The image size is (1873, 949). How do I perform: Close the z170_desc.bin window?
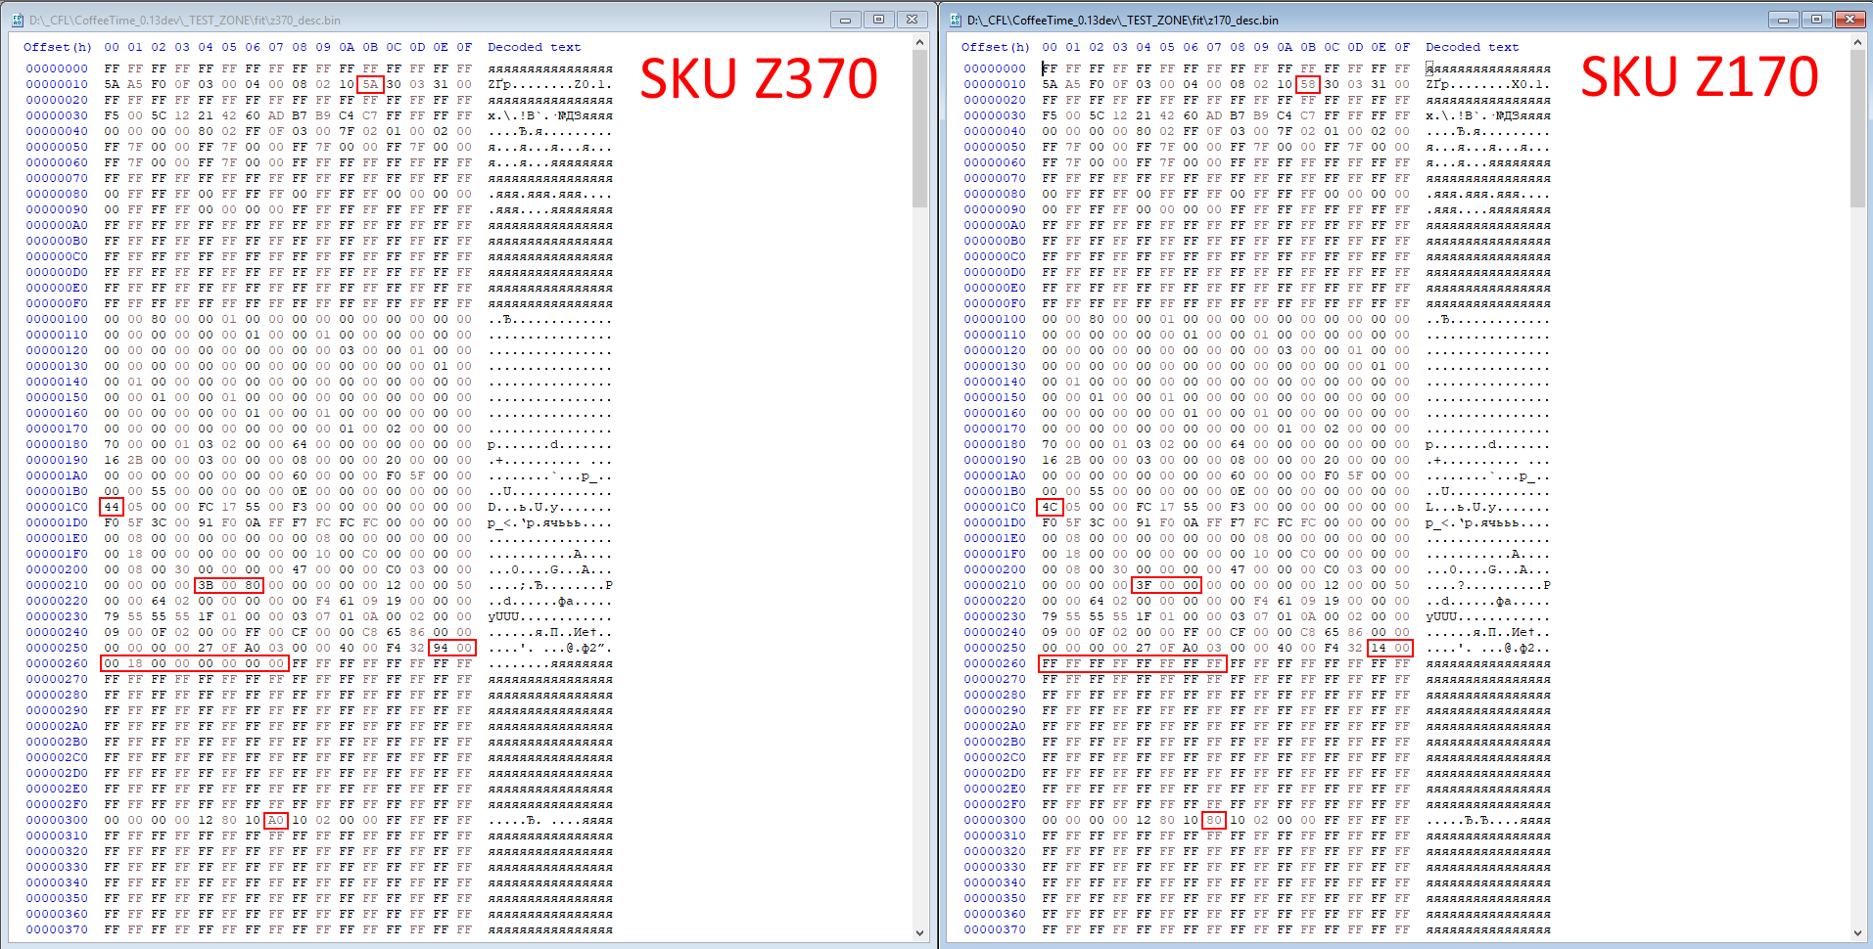tap(1850, 20)
